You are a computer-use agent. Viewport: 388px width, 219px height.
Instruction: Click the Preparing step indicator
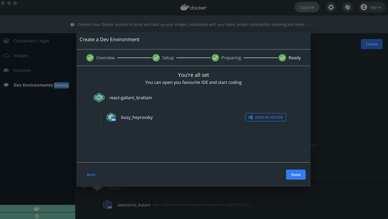215,58
